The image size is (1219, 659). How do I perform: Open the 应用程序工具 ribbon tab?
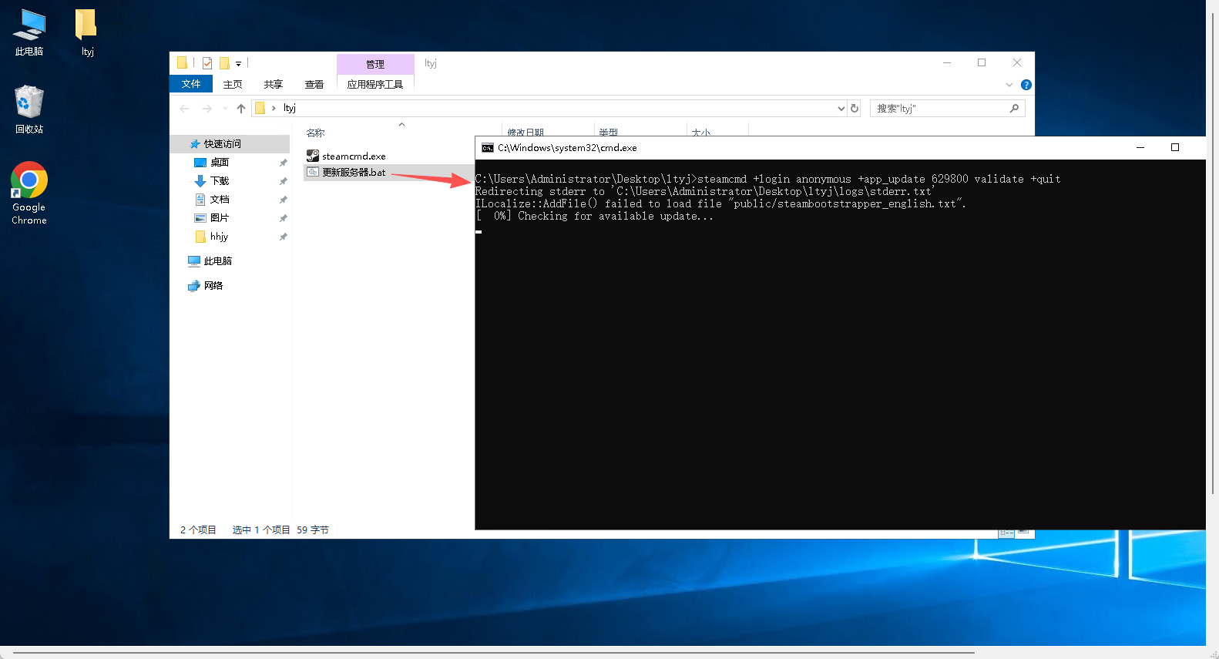coord(374,84)
